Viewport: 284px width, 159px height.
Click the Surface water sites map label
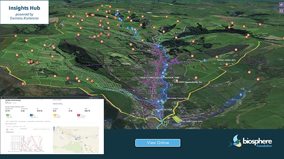226,60
